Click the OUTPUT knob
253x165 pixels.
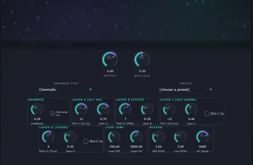[x=110, y=59]
